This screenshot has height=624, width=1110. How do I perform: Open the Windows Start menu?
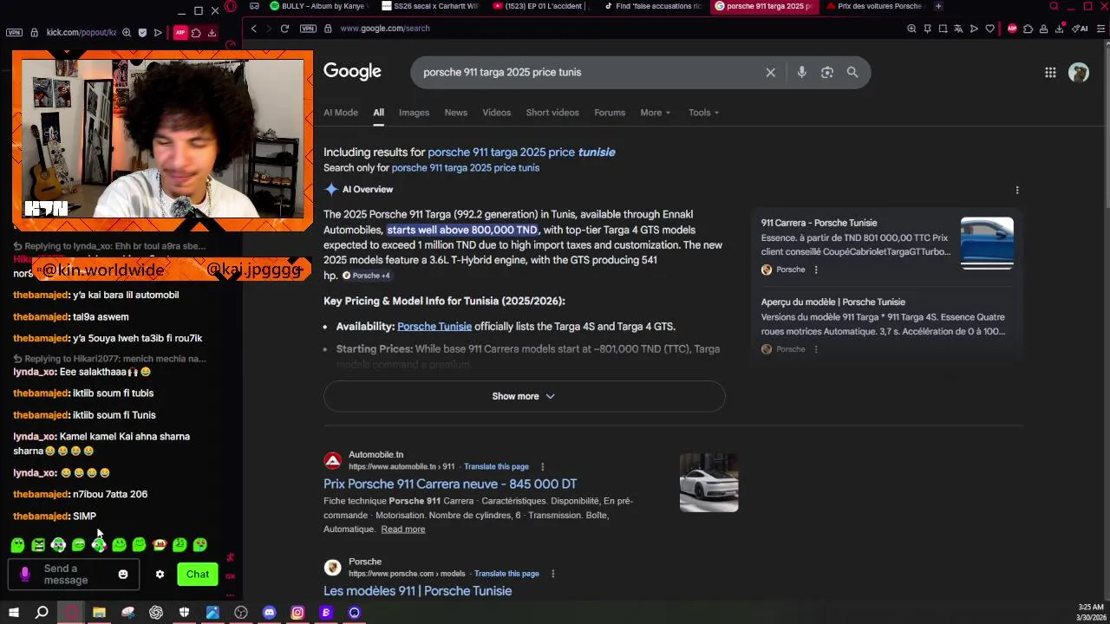click(x=13, y=613)
